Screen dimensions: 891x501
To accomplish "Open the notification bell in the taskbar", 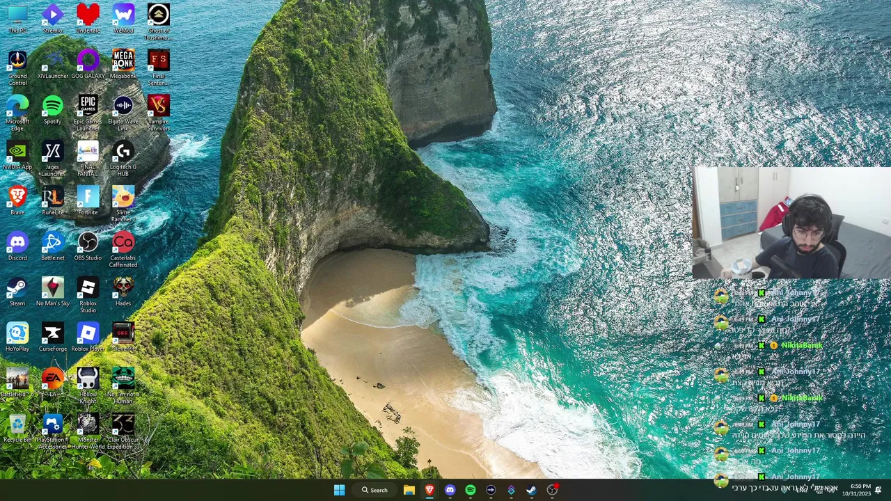I will (x=878, y=490).
